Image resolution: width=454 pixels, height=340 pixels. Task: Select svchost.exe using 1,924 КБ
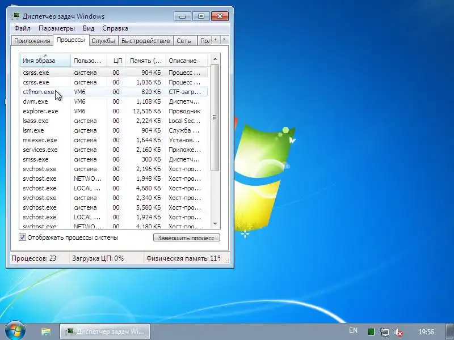113,217
